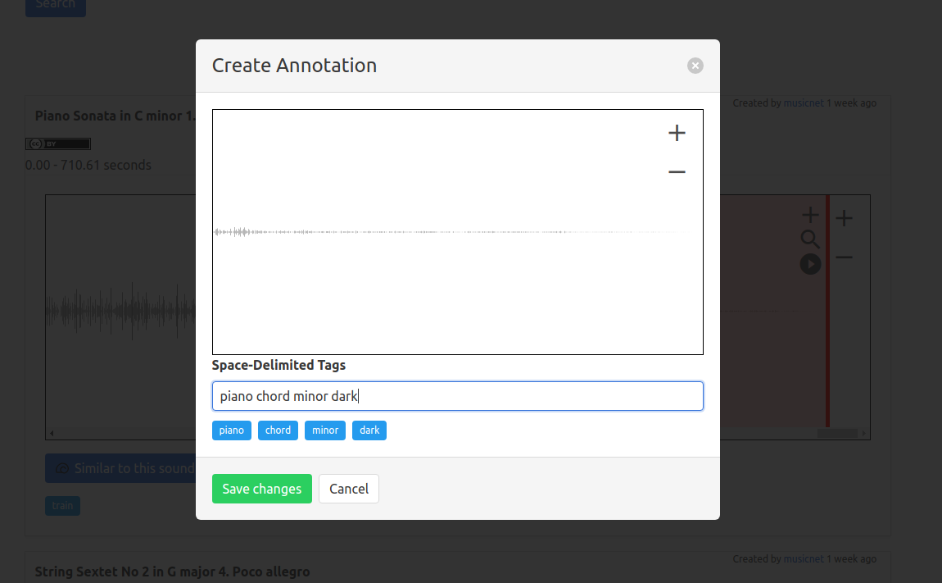Click the Similar to this sound button
Screen dimensions: 942x583
coord(120,468)
